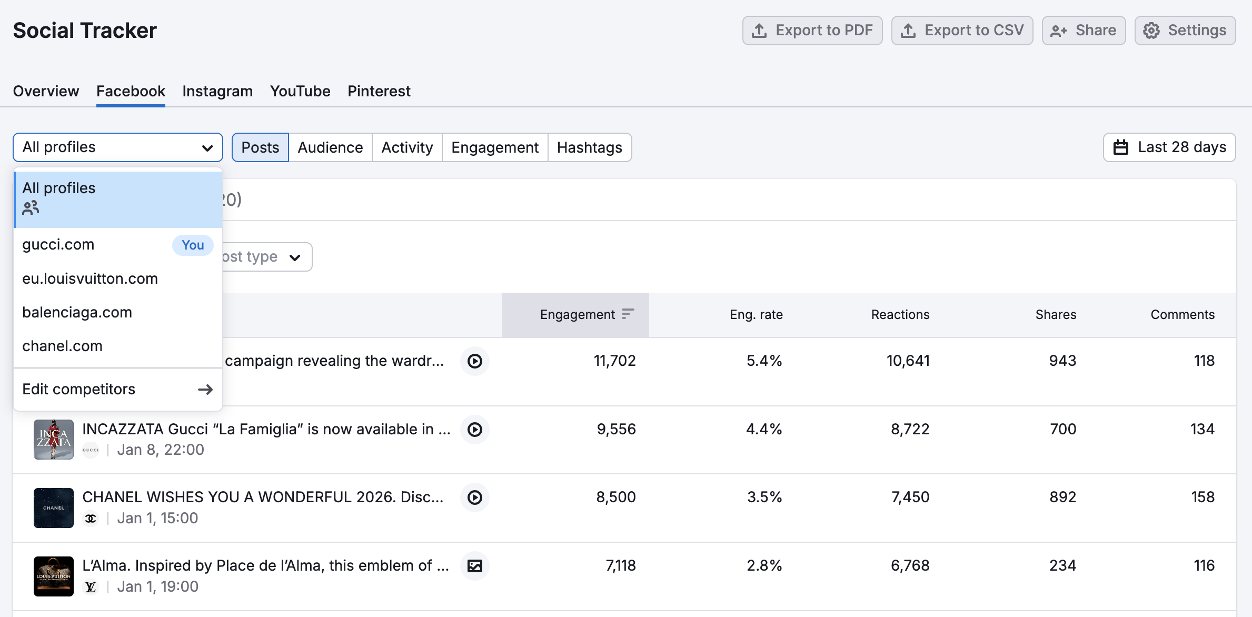The height and width of the screenshot is (617, 1252).
Task: Click the calendar icon on date range selector
Action: click(1122, 147)
